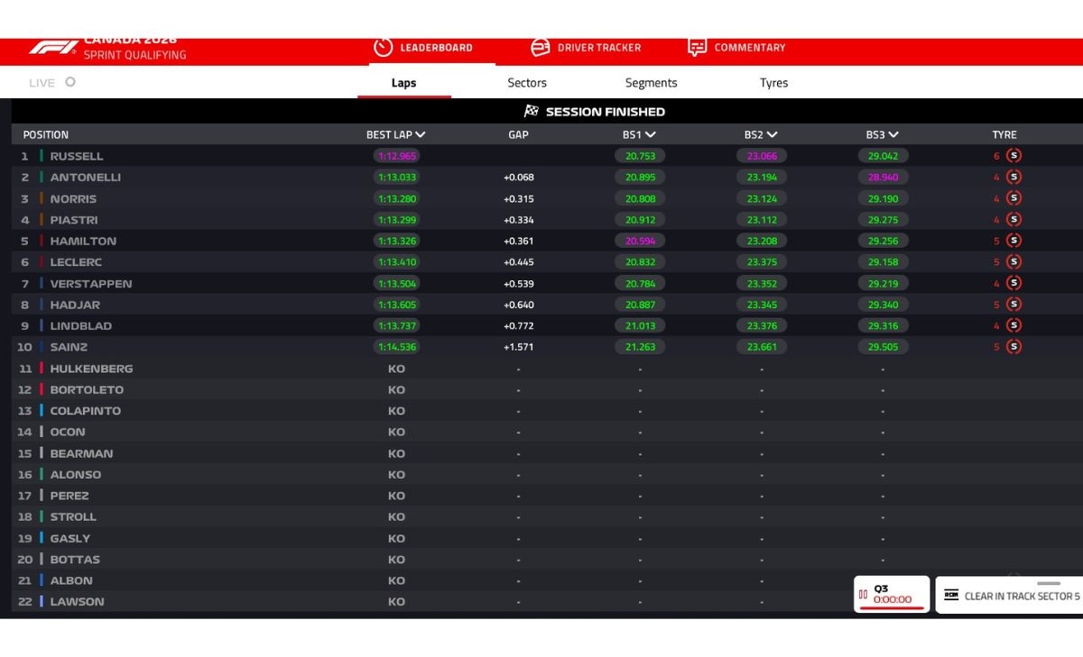Click the LIVE indicator dot
Image resolution: width=1083 pixels, height=657 pixels.
70,82
